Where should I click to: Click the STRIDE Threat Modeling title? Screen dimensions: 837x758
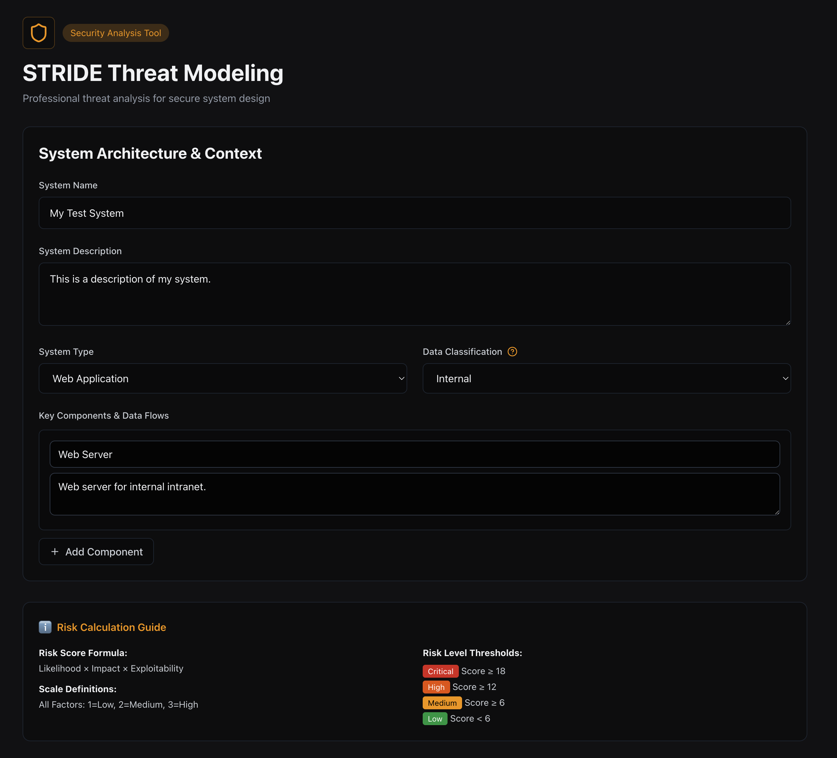[153, 73]
